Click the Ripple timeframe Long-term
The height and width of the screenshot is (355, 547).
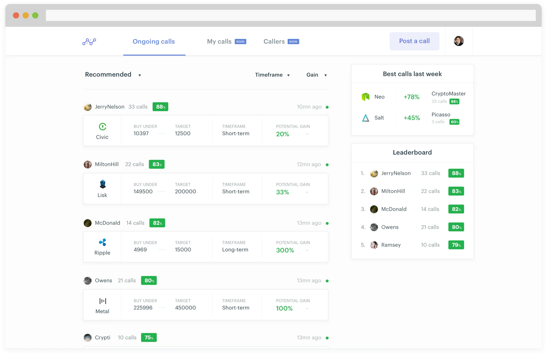coord(235,250)
